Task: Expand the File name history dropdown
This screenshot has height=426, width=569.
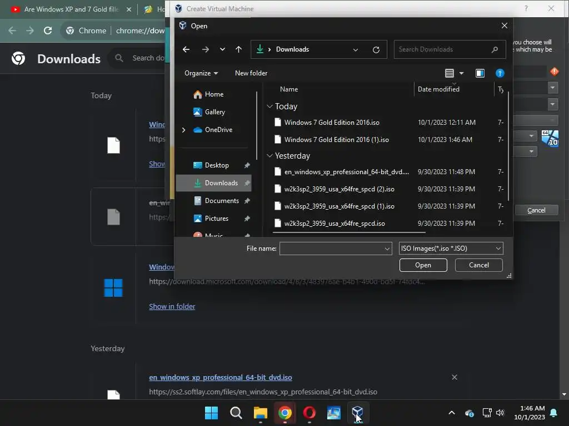Action: coord(387,248)
